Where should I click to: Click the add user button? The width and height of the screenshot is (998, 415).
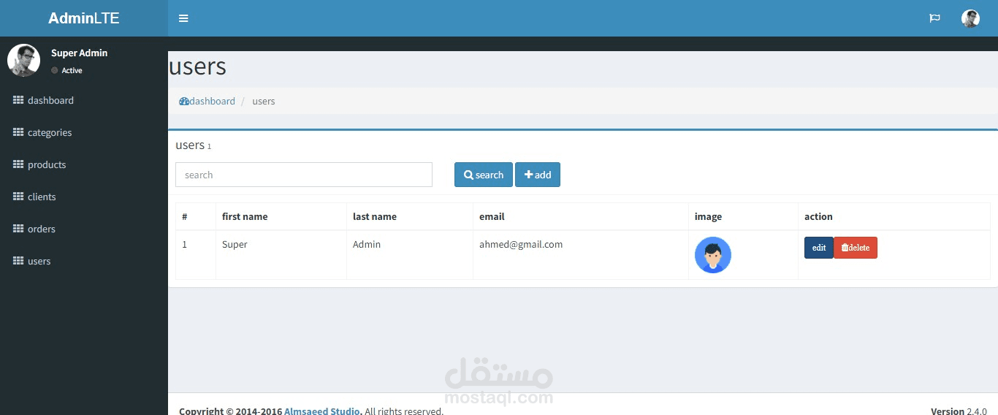click(538, 175)
